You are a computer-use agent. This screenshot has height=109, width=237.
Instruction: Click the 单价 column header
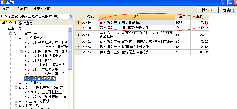pos(199,17)
